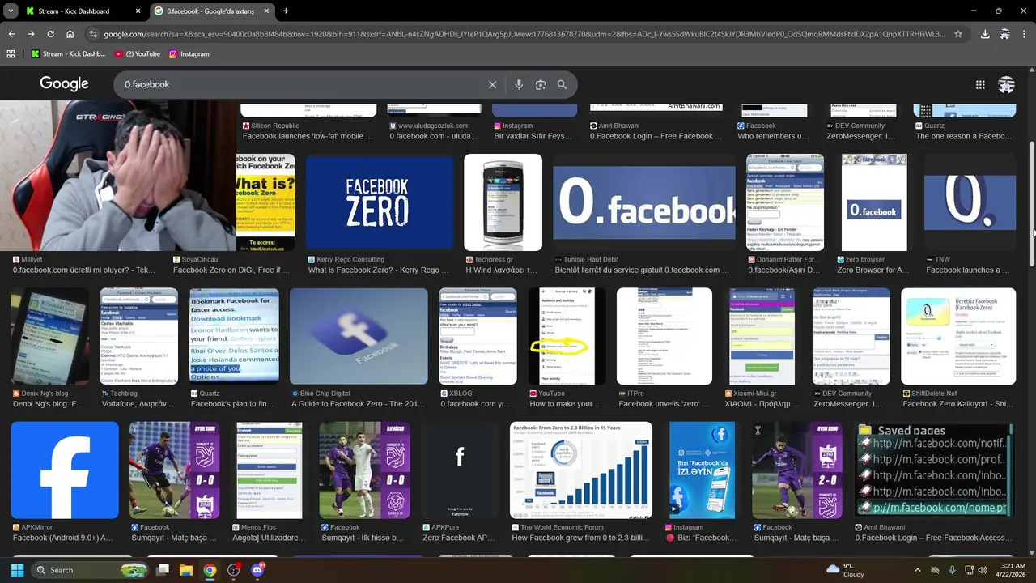Open Discord from the taskbar
The height and width of the screenshot is (583, 1036).
point(258,570)
